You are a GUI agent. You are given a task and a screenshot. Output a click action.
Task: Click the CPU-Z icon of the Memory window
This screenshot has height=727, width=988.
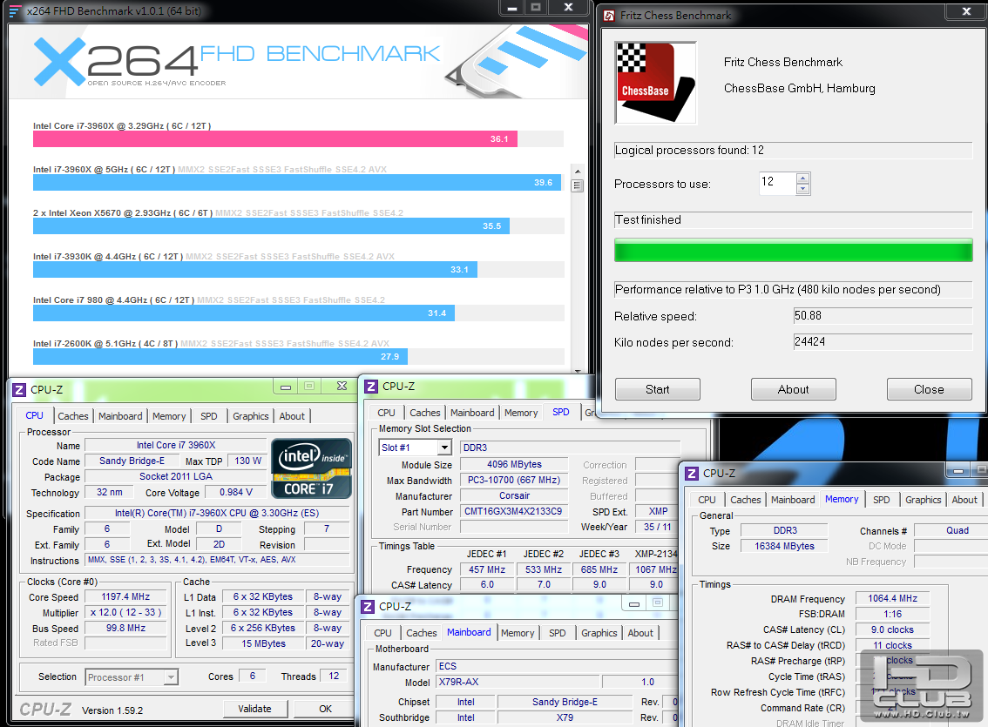(692, 474)
